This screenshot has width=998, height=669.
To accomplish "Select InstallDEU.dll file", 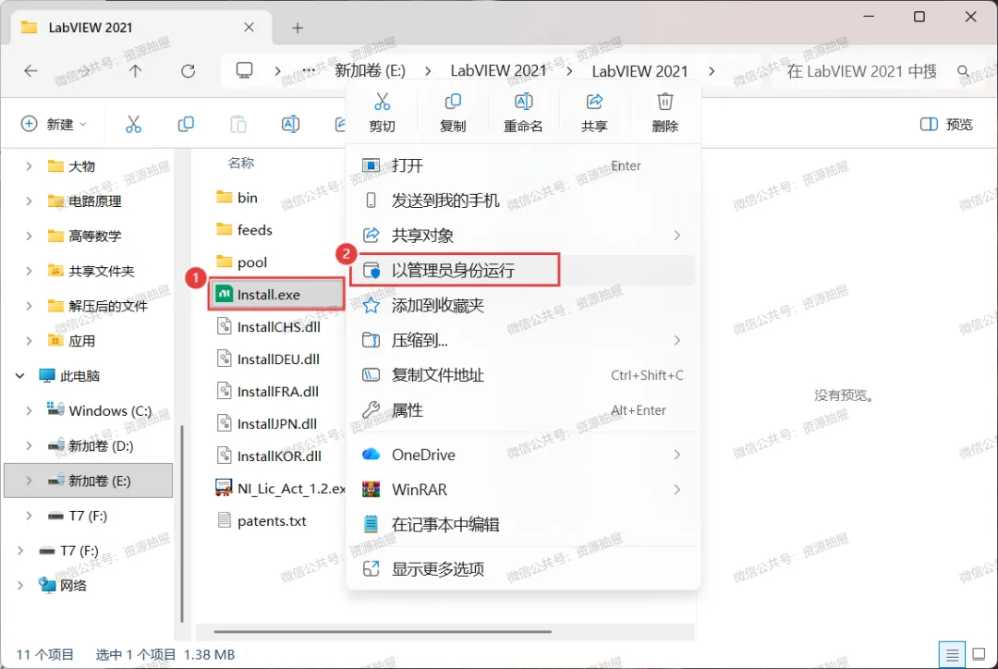I will coord(269,359).
